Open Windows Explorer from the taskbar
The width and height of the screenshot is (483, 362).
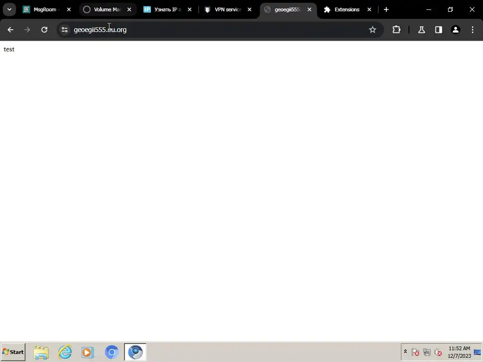(41, 352)
